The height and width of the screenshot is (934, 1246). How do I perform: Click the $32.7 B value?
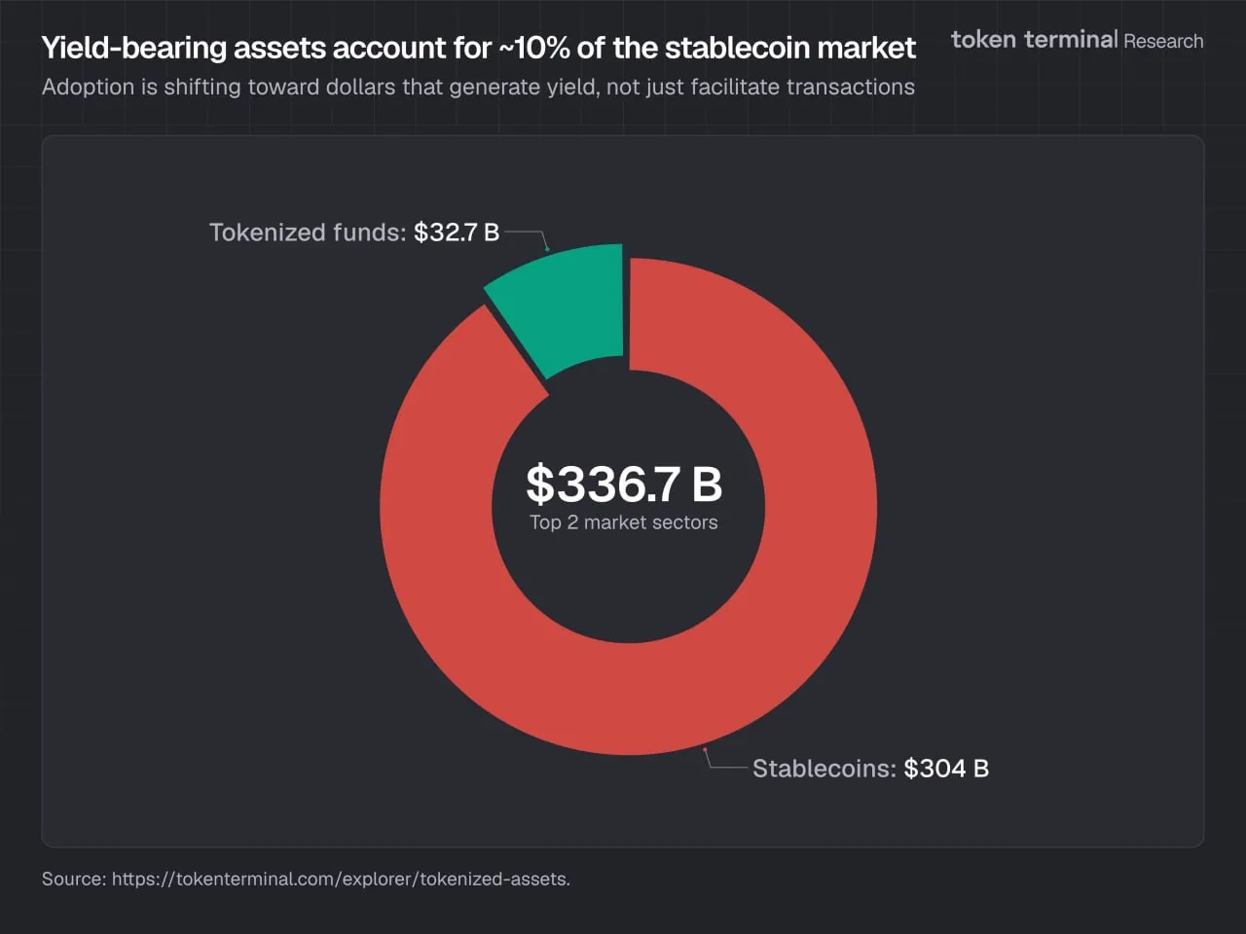[457, 233]
